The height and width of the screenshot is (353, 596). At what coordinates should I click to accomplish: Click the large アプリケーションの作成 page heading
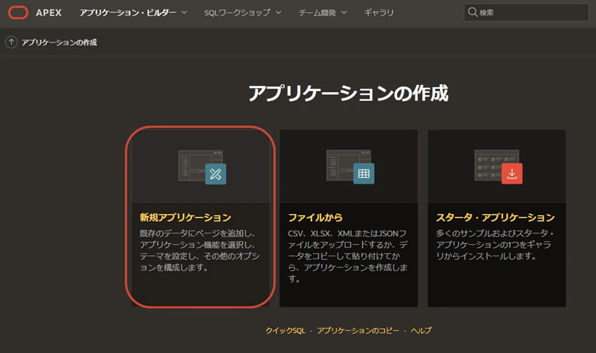[349, 93]
